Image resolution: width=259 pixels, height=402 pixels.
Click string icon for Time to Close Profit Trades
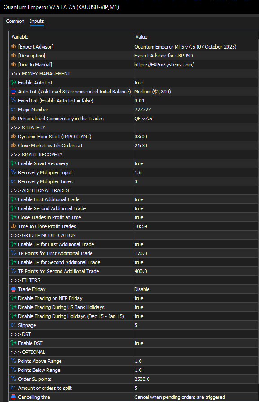tap(13, 226)
